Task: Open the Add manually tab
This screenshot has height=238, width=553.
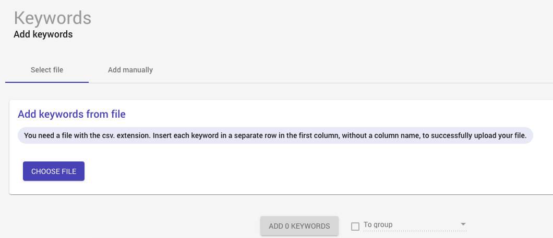Action: pos(130,70)
